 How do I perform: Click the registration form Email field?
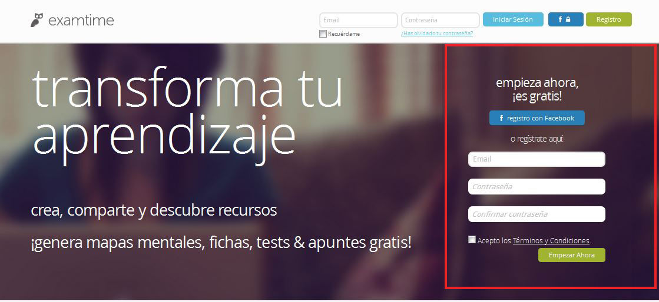(537, 159)
